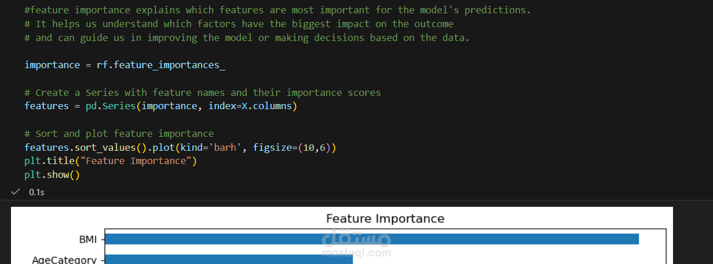Viewport: 713px width, 264px height.
Task: Click the first "#feature importance explains" comment line
Action: pyautogui.click(x=277, y=10)
